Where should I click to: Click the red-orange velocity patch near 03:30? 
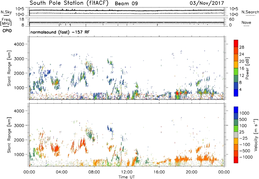pyautogui.click(x=56, y=148)
